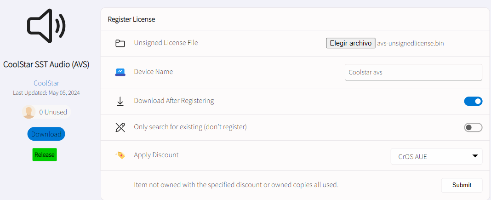Click the discount tag icon
491x200 pixels.
pyautogui.click(x=120, y=155)
